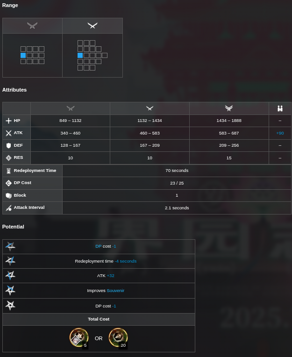Click the token thumbnail with quantity 20

click(118, 337)
